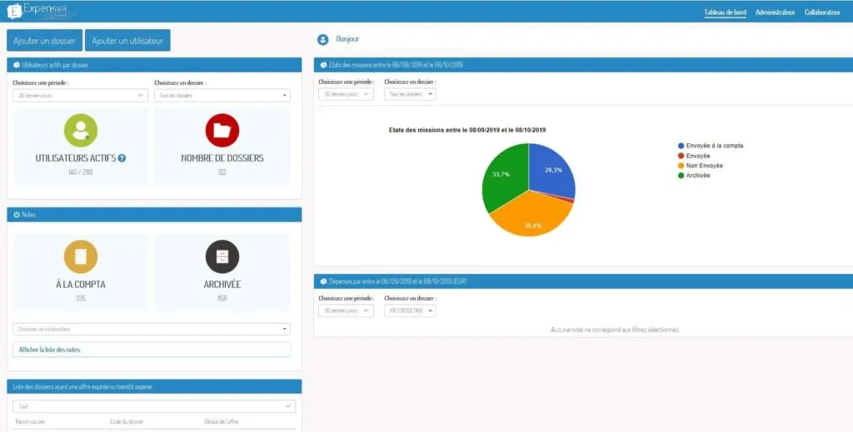The width and height of the screenshot is (853, 432).
Task: Click Ajouter un utilisateur button
Action: [x=127, y=41]
